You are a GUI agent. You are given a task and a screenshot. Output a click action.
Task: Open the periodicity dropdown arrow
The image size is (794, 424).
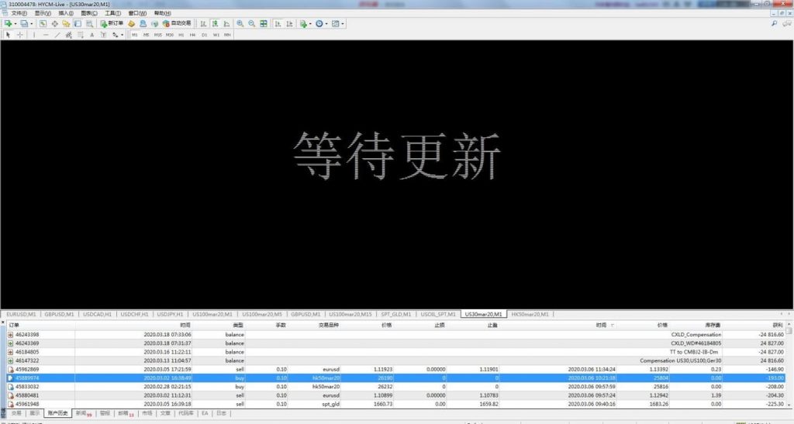326,24
